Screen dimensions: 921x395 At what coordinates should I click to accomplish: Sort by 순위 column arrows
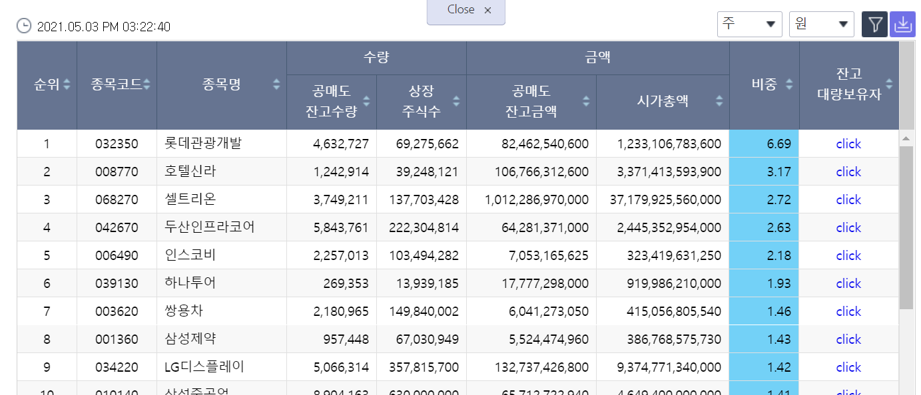(x=66, y=84)
